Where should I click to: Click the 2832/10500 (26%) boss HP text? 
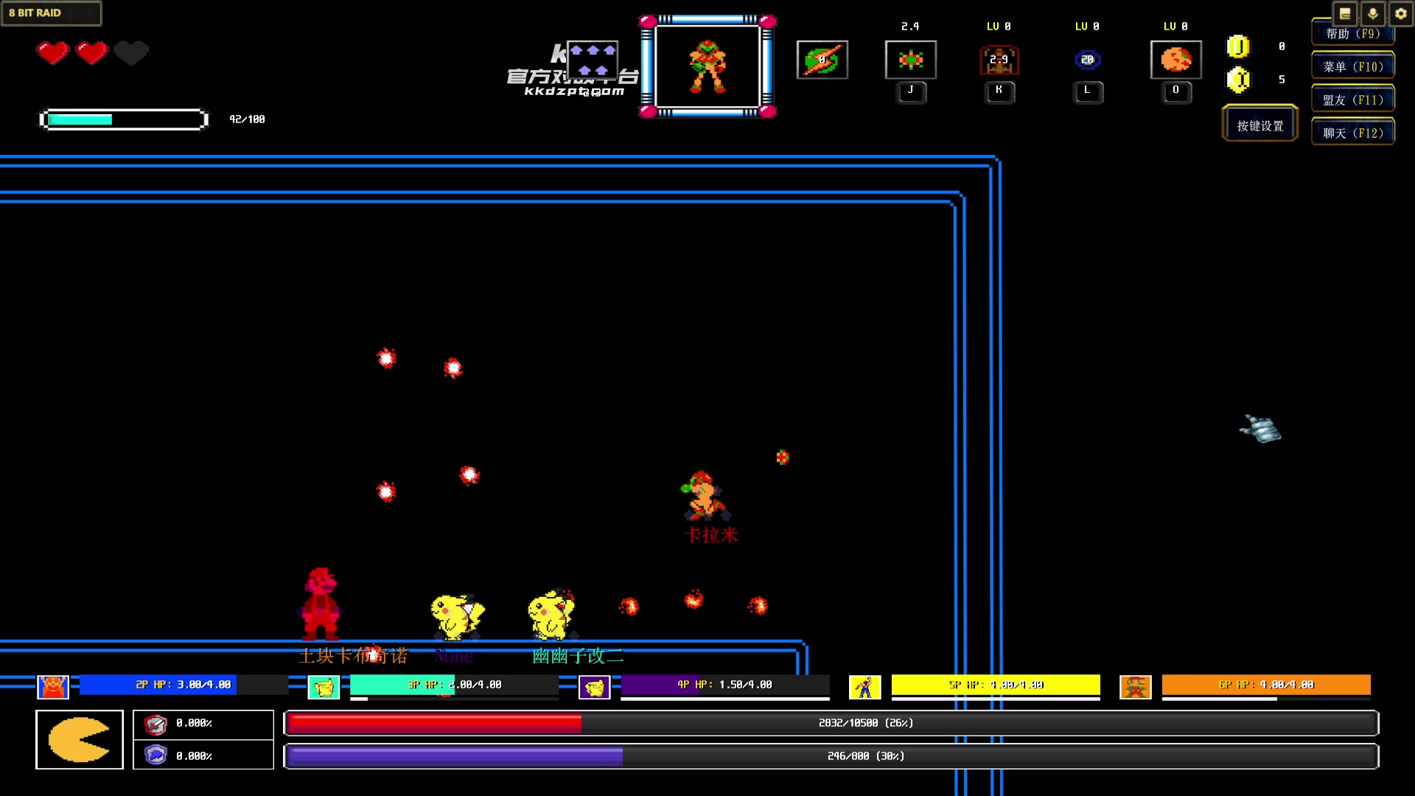[x=866, y=723]
